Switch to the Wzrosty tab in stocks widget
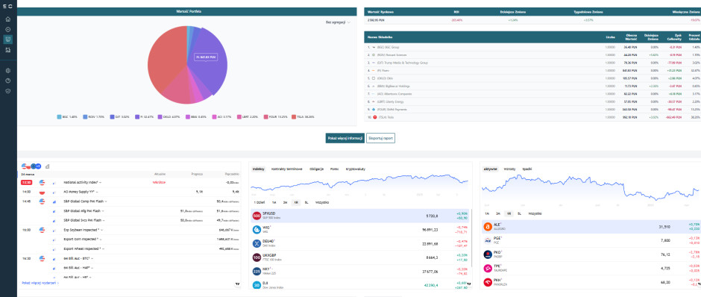Viewport: 701px width, 297px height. [509, 169]
